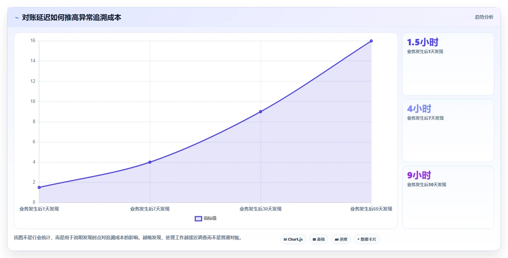The height and width of the screenshot is (258, 508).
Task: Click the 1.5小时 card value
Action: (423, 42)
